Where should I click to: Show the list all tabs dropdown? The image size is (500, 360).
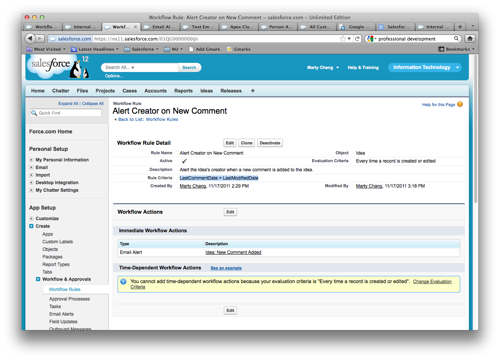[473, 27]
